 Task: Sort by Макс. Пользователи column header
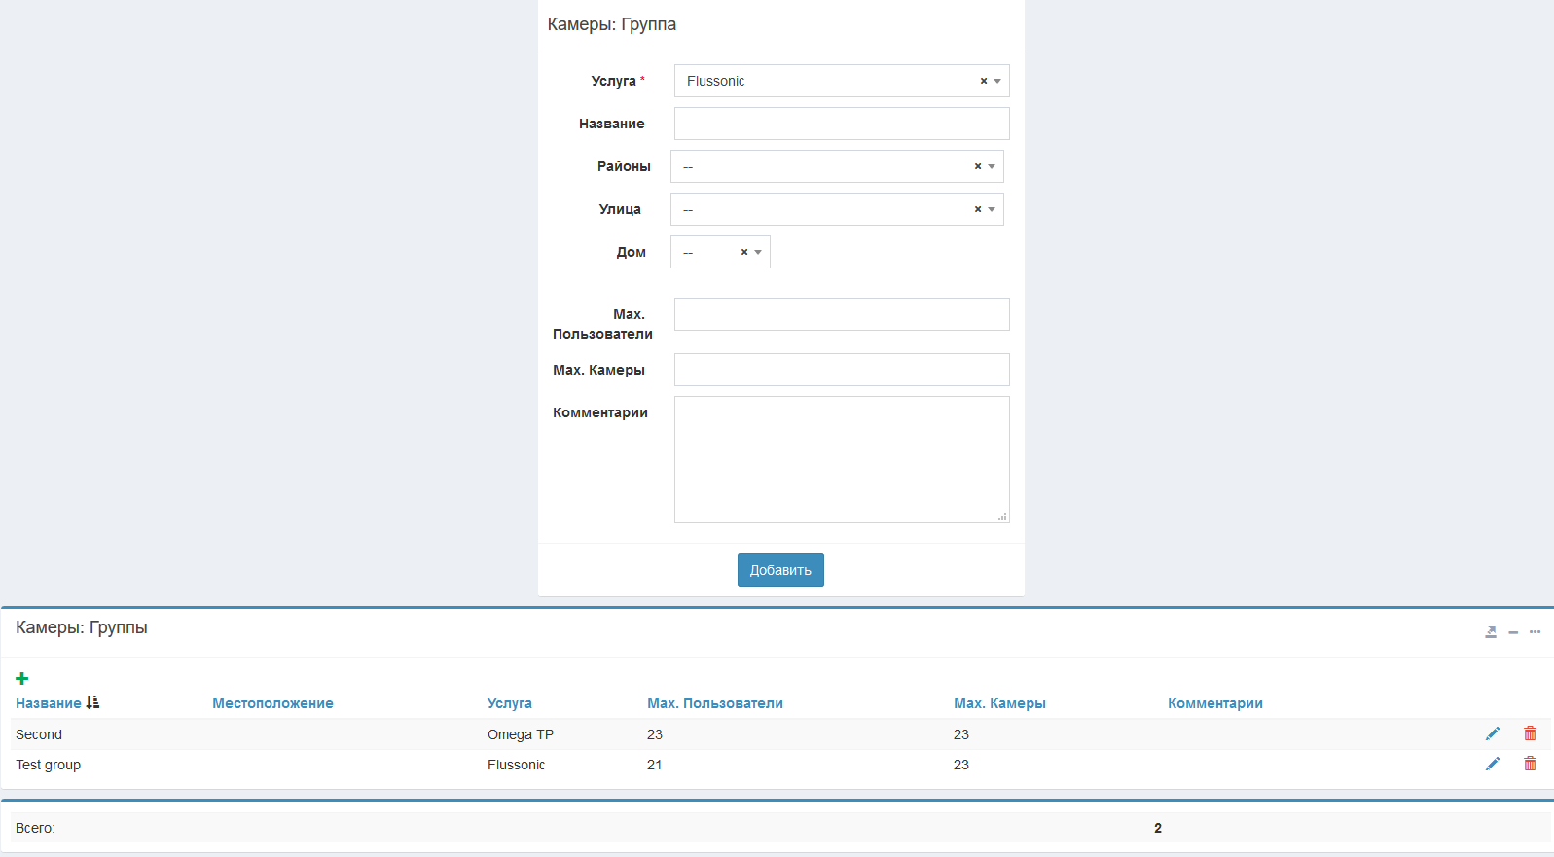[x=714, y=703]
